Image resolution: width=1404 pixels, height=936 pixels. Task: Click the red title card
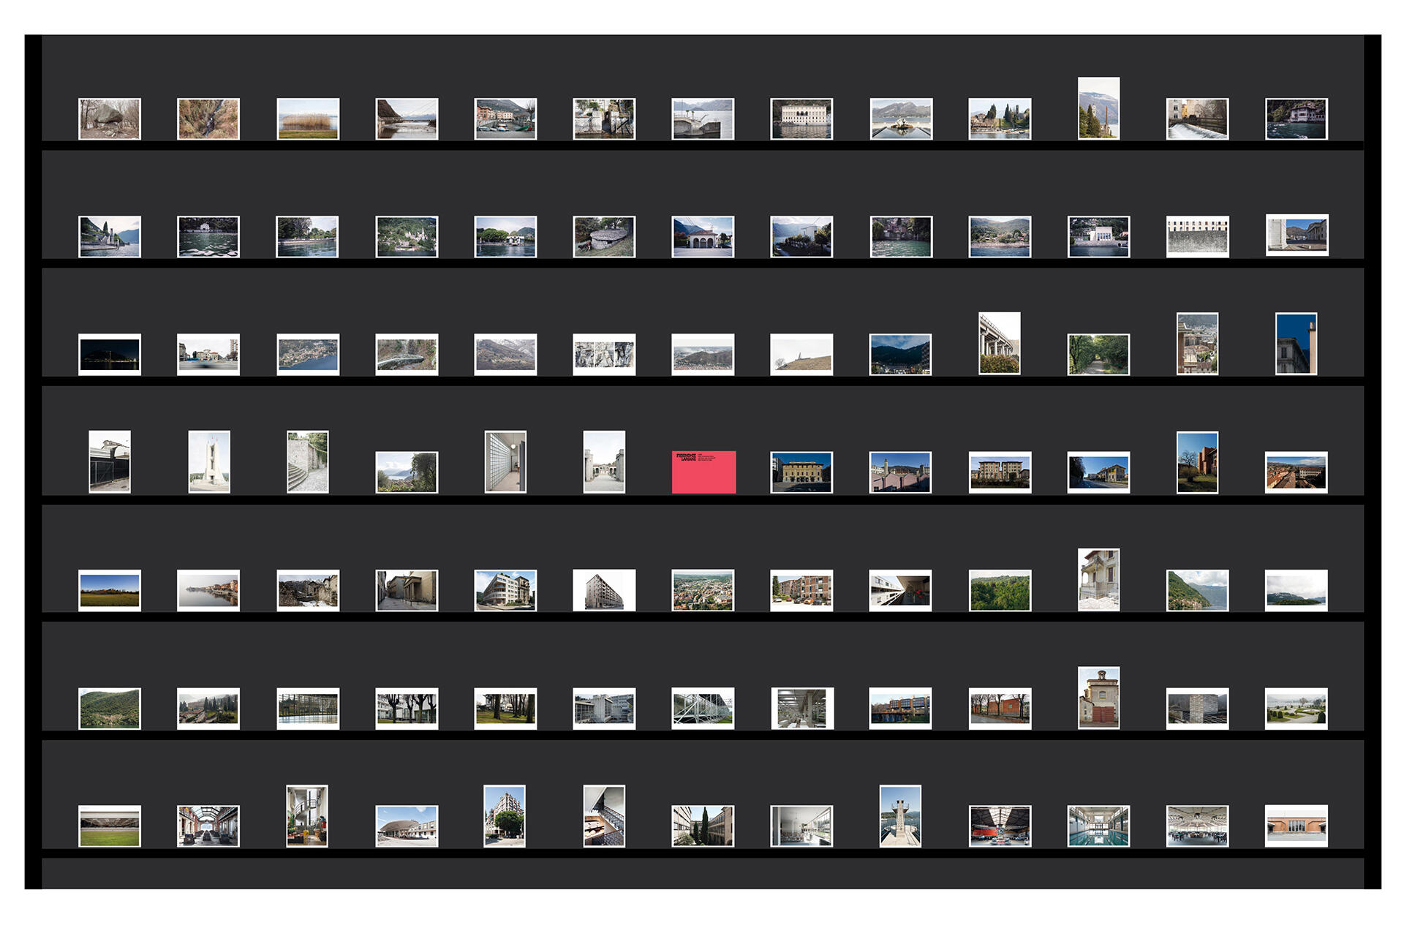pos(703,472)
